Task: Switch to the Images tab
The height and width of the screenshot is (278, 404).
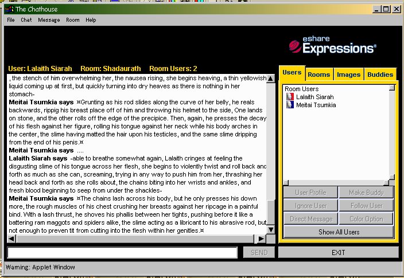Action: (x=348, y=75)
